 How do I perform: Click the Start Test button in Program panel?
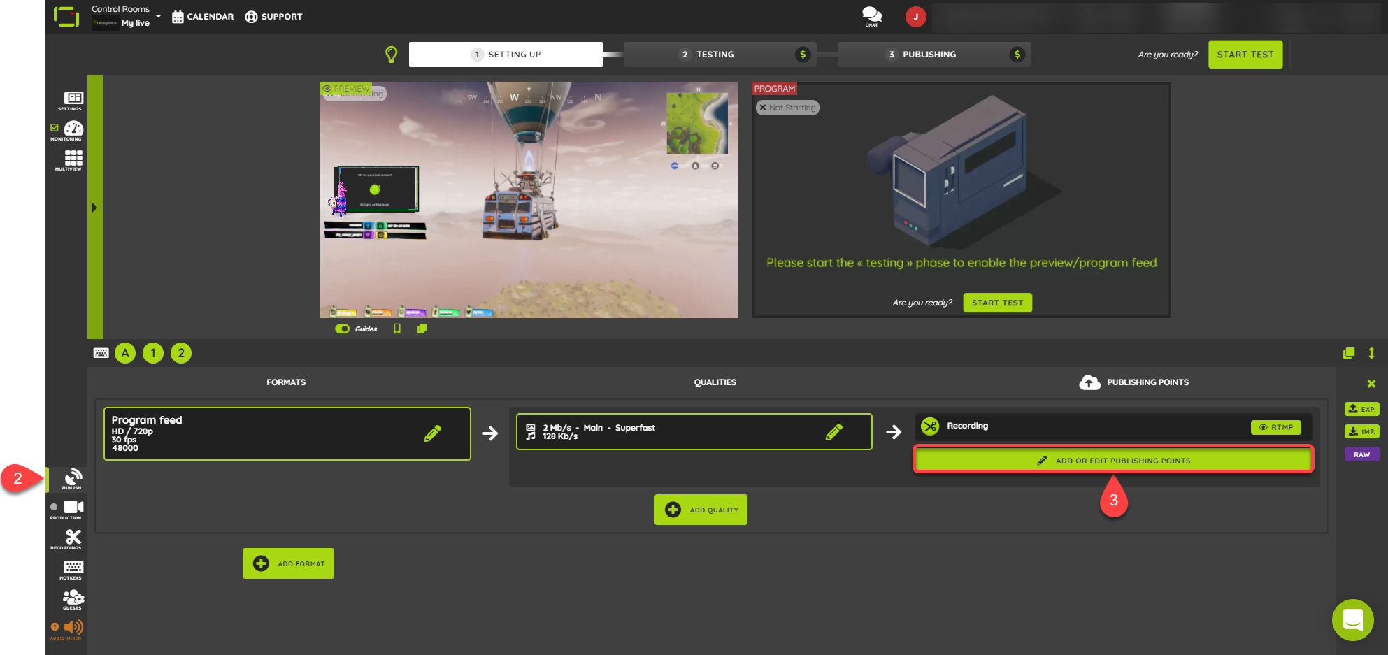[997, 302]
